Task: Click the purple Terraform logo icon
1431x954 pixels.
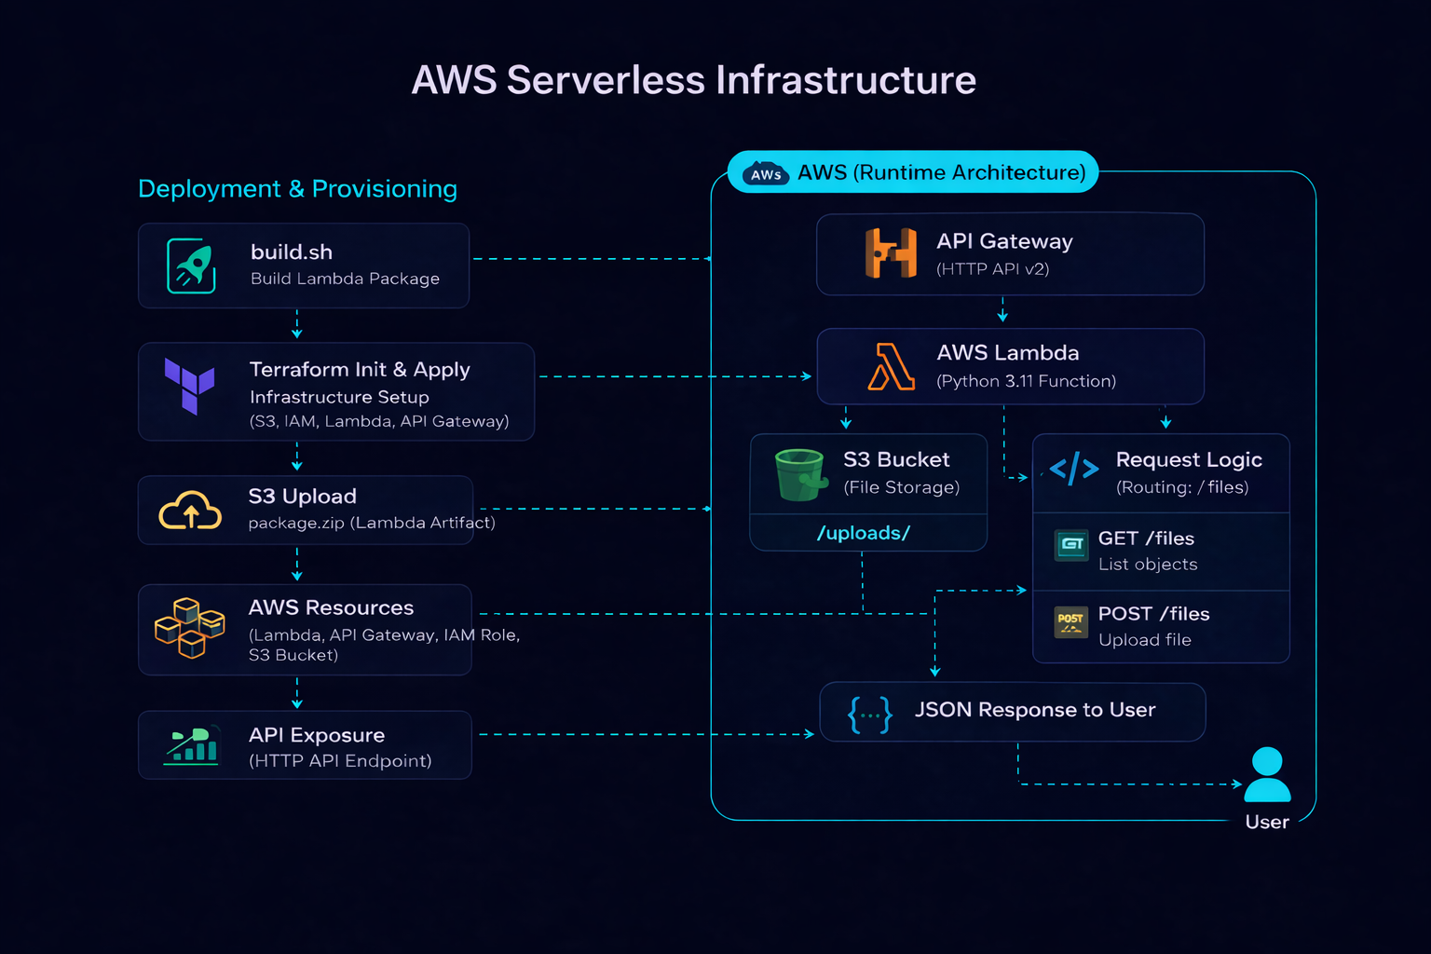Action: (189, 386)
